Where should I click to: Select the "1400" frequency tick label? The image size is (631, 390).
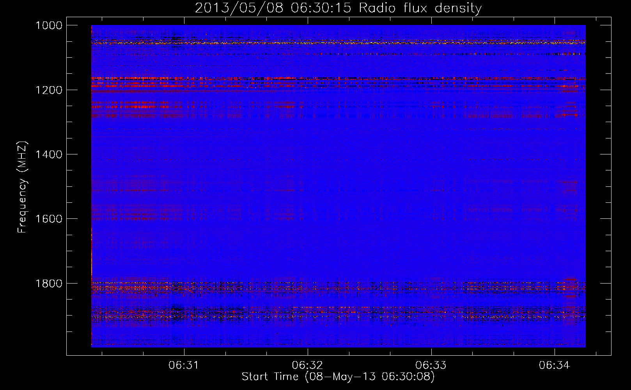click(x=49, y=154)
